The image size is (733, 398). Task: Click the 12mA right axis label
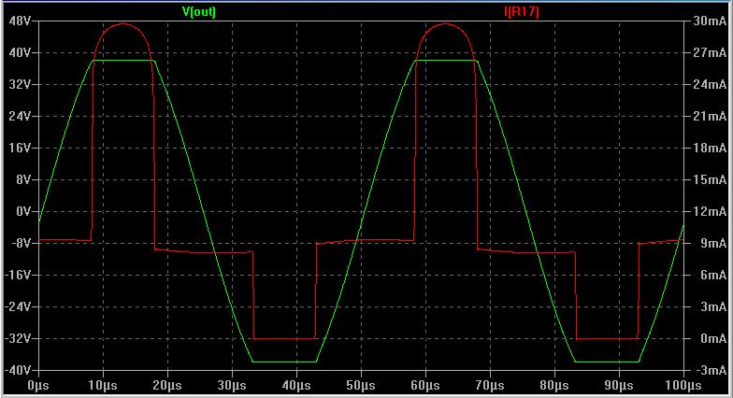710,211
